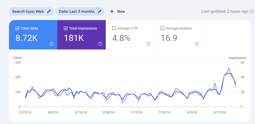255x124 pixels.
Task: Click the Last updated: 2 hours ago text
Action: click(x=225, y=11)
